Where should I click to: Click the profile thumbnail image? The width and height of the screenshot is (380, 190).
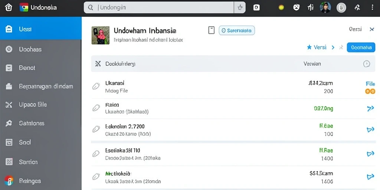(x=100, y=35)
